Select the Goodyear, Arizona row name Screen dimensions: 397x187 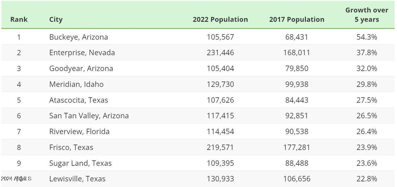[x=81, y=69]
